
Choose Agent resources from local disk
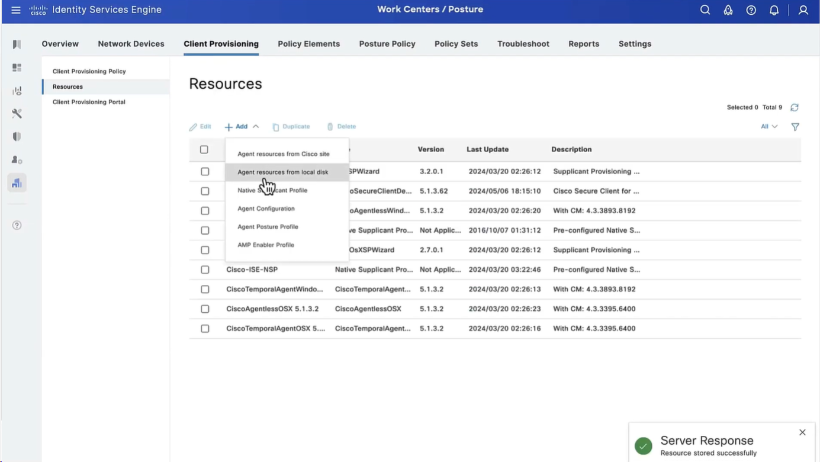(282, 172)
